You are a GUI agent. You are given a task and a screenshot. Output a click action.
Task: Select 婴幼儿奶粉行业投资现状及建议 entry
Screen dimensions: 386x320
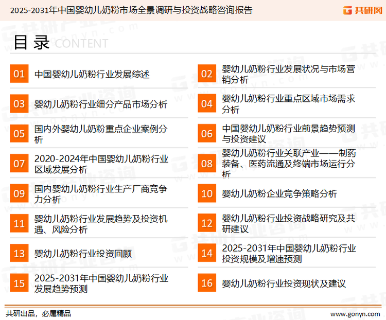coord(284,283)
